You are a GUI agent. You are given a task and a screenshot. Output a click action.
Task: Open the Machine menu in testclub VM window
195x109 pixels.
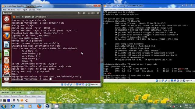coord(11,10)
